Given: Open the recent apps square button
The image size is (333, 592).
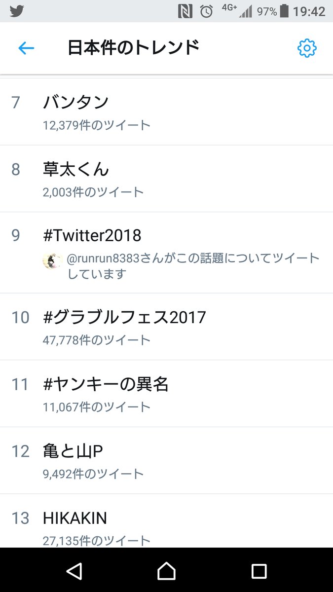Looking at the screenshot, I should [x=259, y=571].
